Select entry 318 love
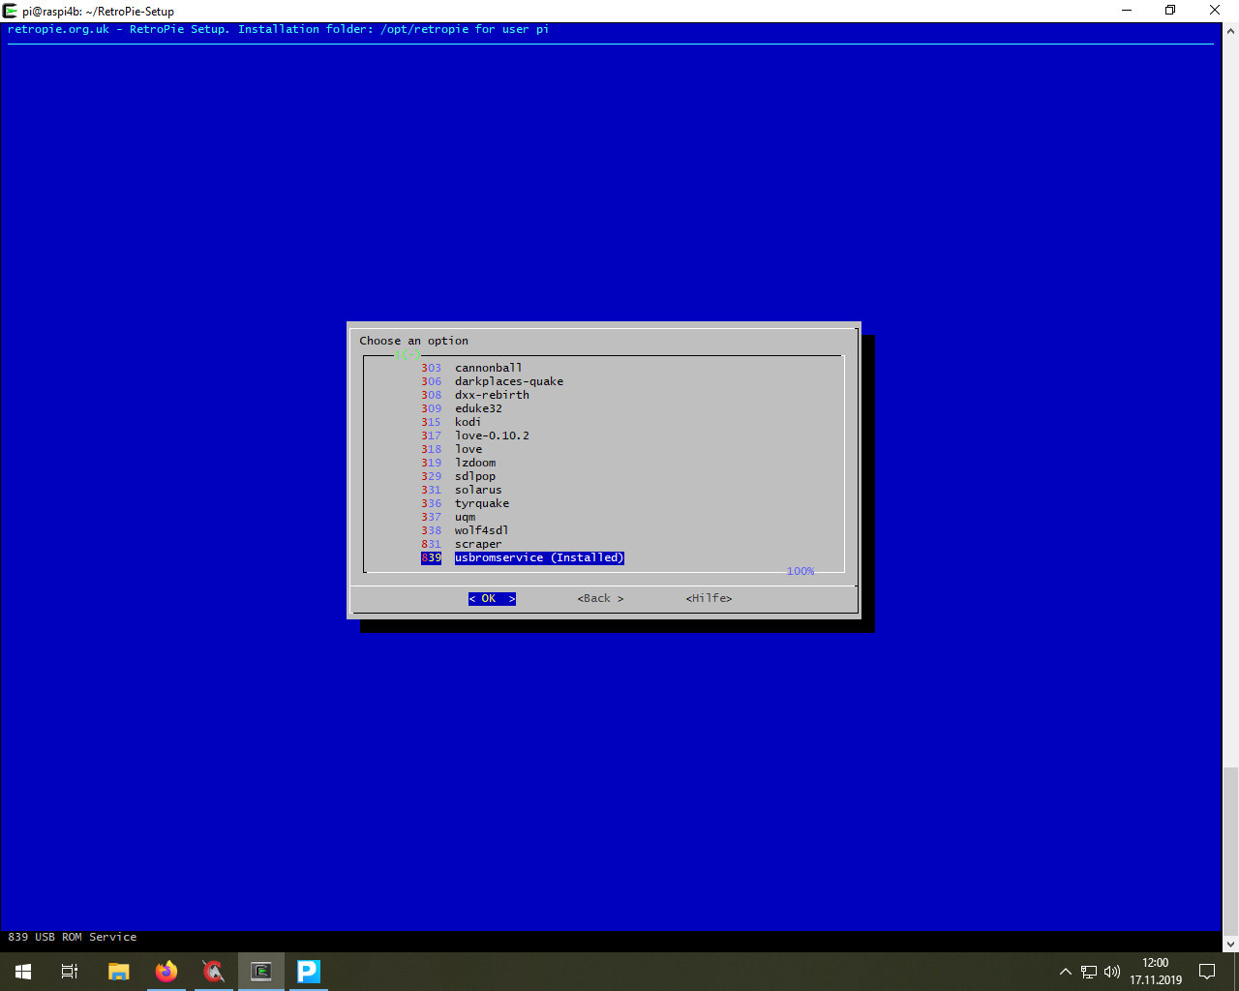This screenshot has width=1239, height=991. [x=451, y=449]
